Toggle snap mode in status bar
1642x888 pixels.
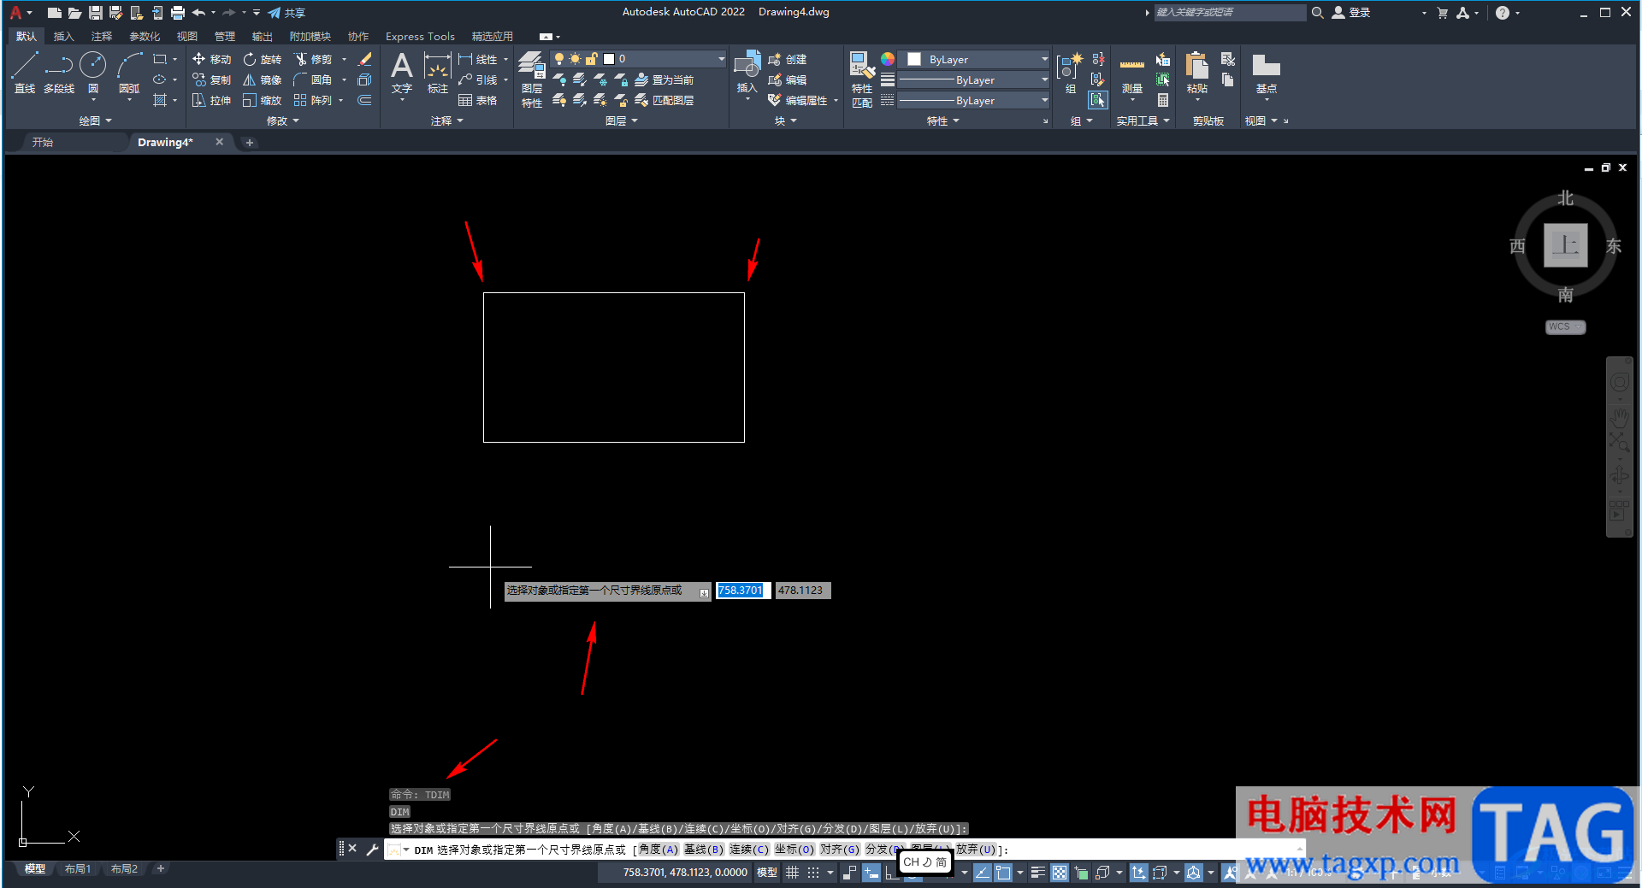(813, 873)
